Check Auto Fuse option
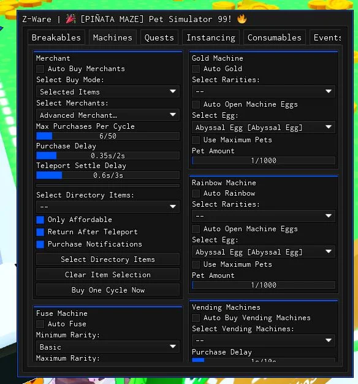Screen dimensions: 358x384 coord(40,324)
